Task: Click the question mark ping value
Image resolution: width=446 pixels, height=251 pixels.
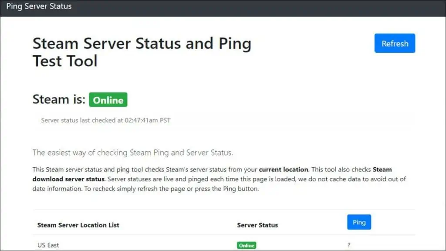Action: (x=349, y=245)
